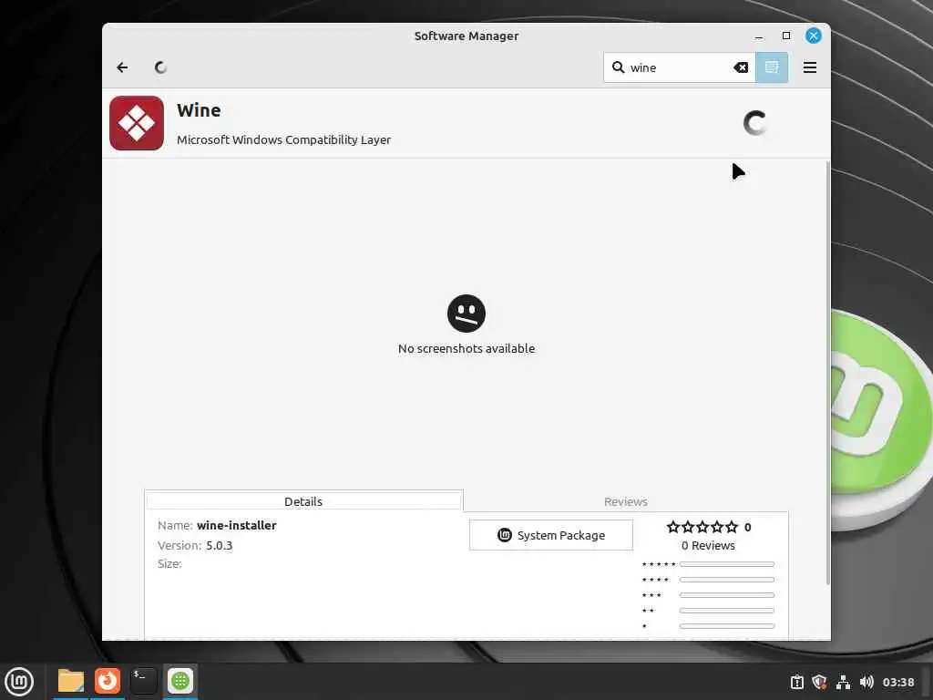
Task: Switch to the Reviews tab
Action: coord(625,501)
